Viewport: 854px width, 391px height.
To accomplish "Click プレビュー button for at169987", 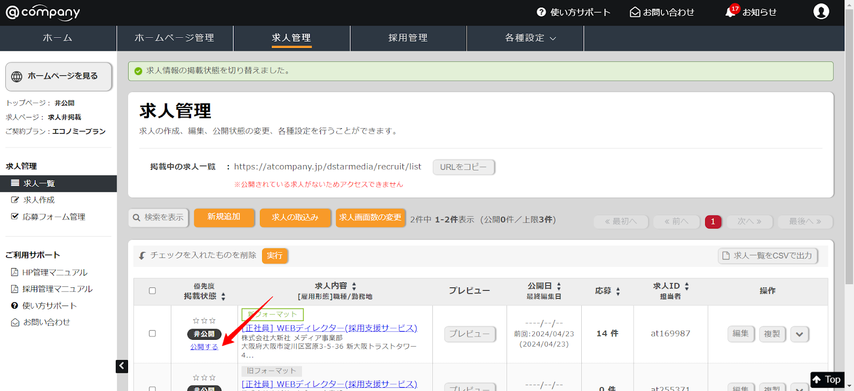I will pyautogui.click(x=470, y=334).
